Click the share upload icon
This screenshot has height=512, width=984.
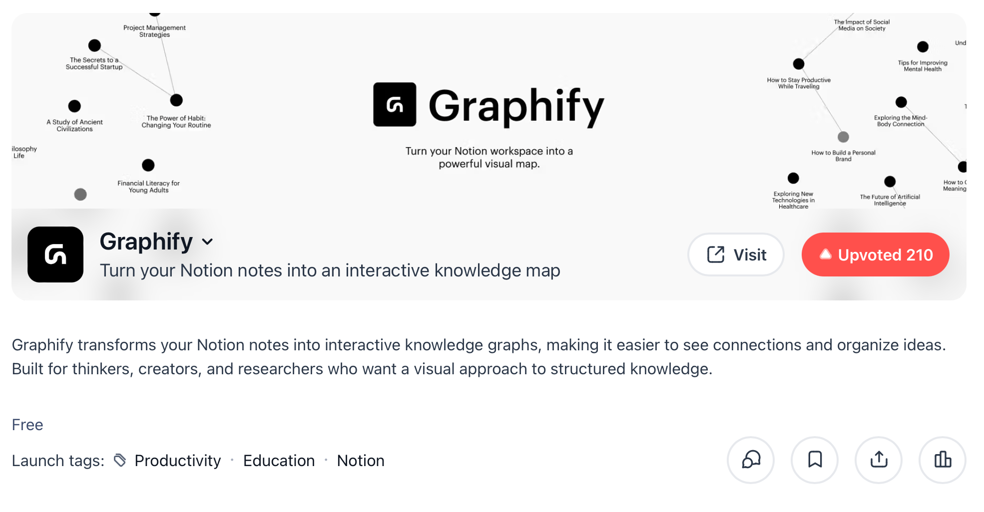pyautogui.click(x=879, y=460)
